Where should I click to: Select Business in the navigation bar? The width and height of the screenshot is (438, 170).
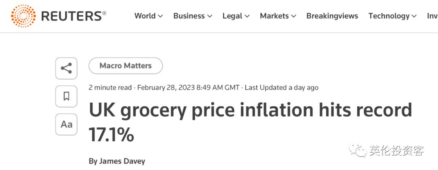pyautogui.click(x=189, y=16)
